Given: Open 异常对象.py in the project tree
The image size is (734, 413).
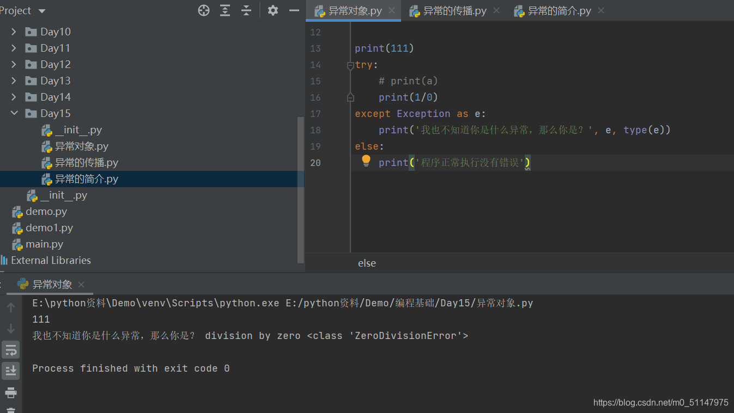Looking at the screenshot, I should pos(82,146).
